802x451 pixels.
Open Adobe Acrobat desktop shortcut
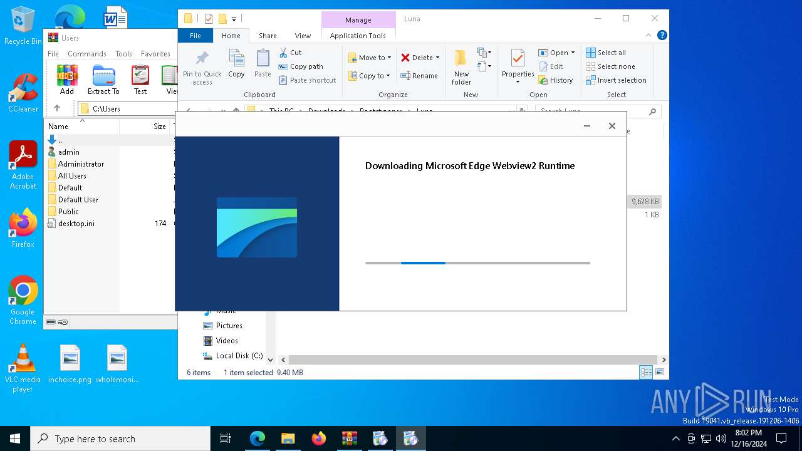(x=23, y=165)
